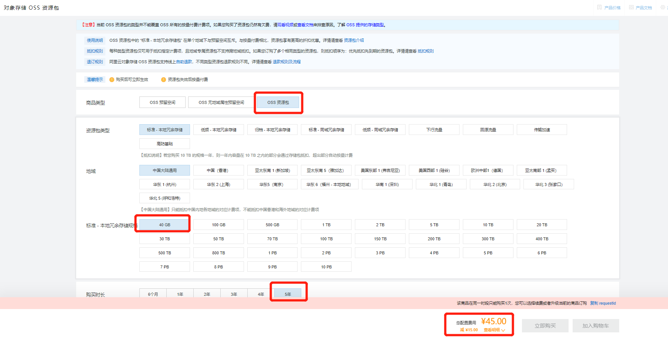Choose the 中国（香港） region option

tap(218, 170)
